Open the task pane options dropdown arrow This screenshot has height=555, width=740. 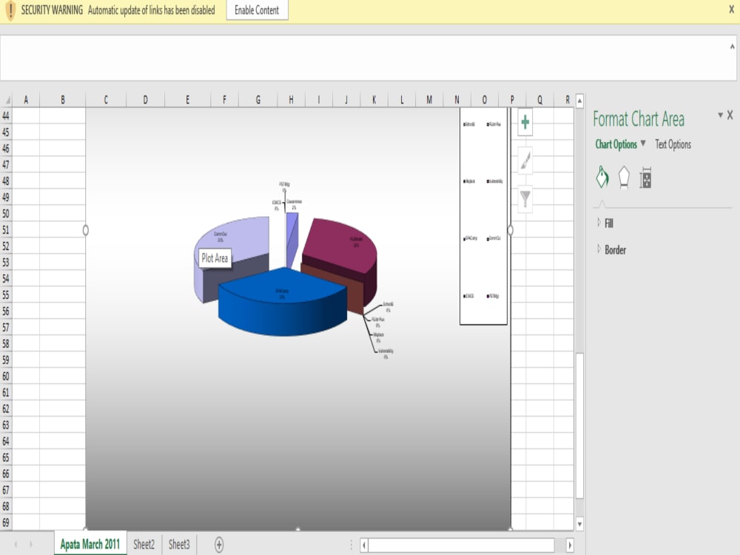720,115
